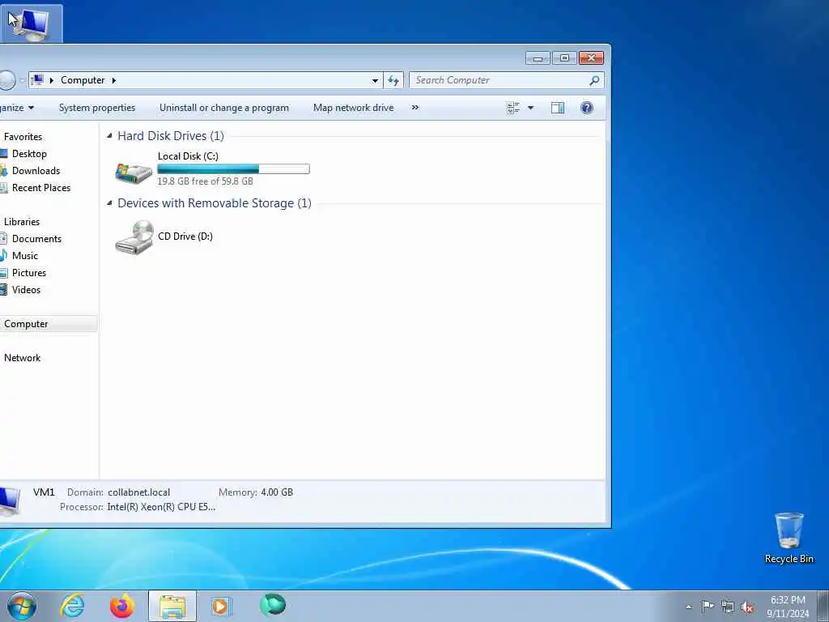Open Windows Media Player from the taskbar
This screenshot has width=829, height=622.
(220, 606)
